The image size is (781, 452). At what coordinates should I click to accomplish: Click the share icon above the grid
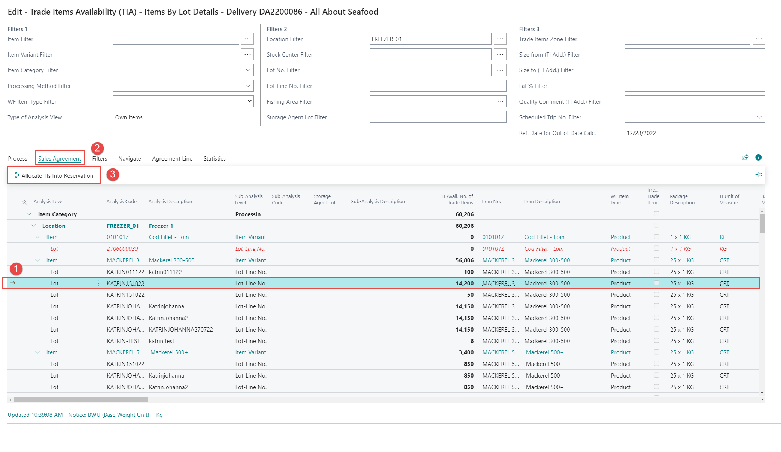[x=745, y=158]
